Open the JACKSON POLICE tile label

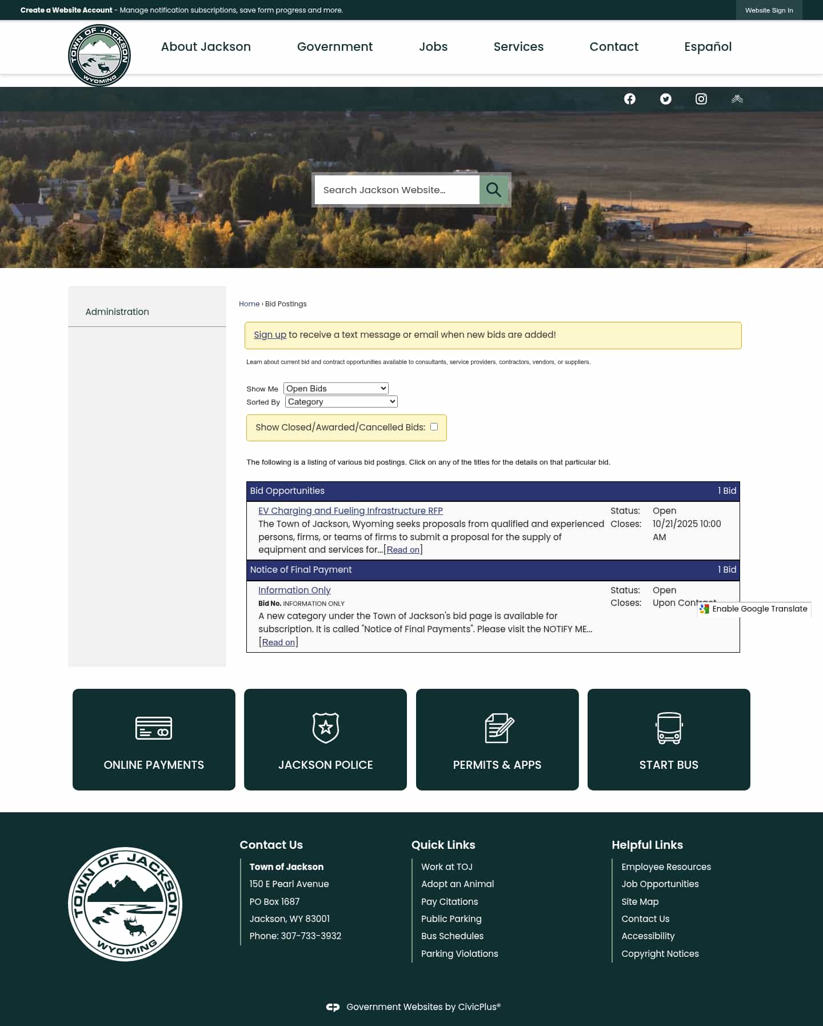tap(326, 765)
